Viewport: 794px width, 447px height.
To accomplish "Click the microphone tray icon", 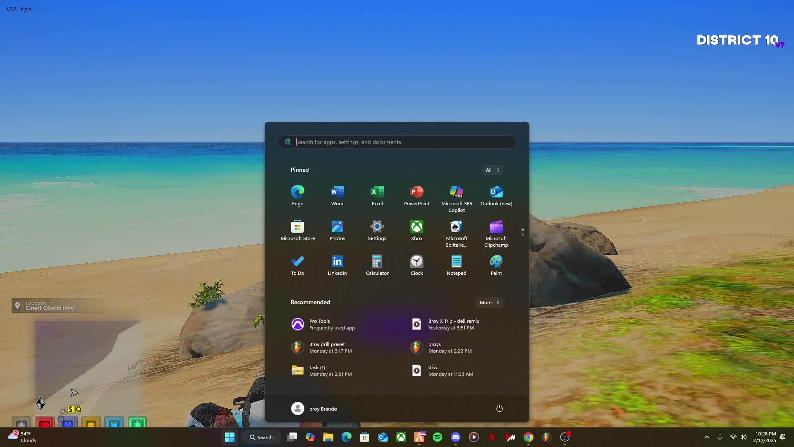I will pyautogui.click(x=720, y=437).
